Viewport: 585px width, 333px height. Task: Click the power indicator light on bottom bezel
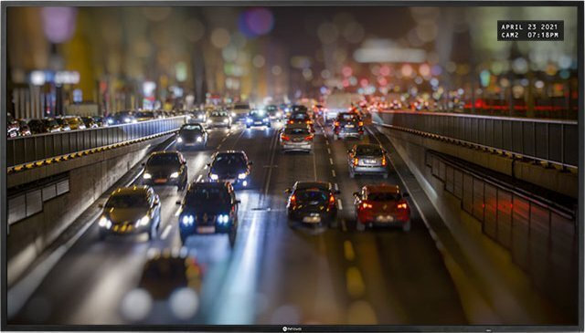(x=489, y=329)
